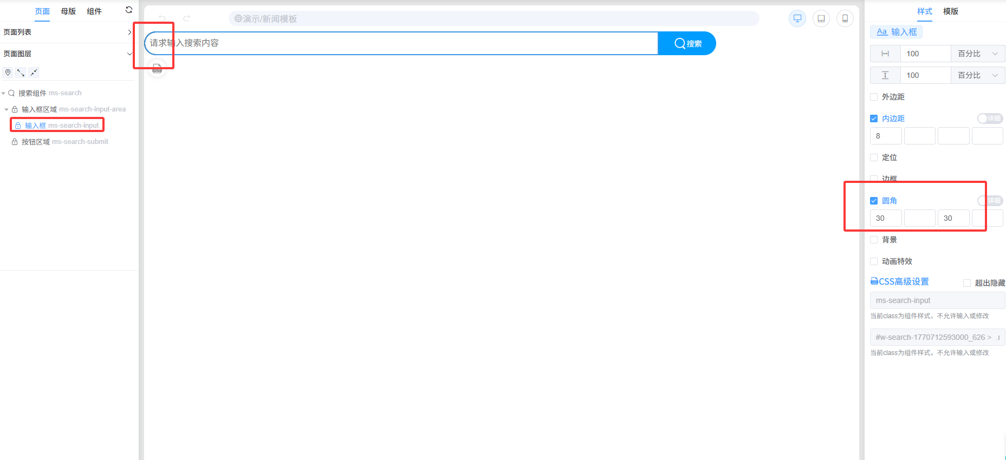Click the code file icon below search box

pyautogui.click(x=157, y=69)
